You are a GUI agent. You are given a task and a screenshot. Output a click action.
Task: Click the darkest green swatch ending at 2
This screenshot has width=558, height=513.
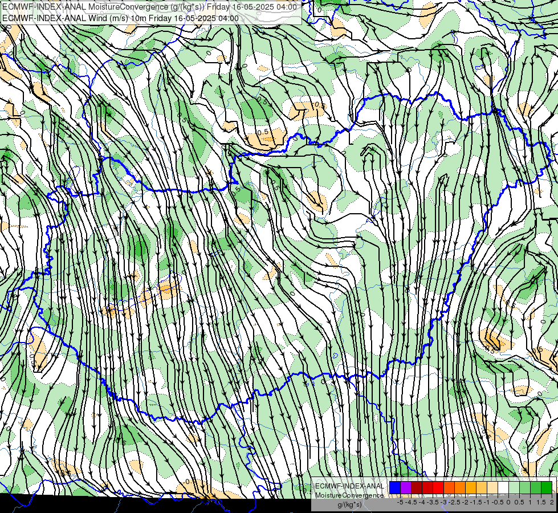pyautogui.click(x=547, y=487)
